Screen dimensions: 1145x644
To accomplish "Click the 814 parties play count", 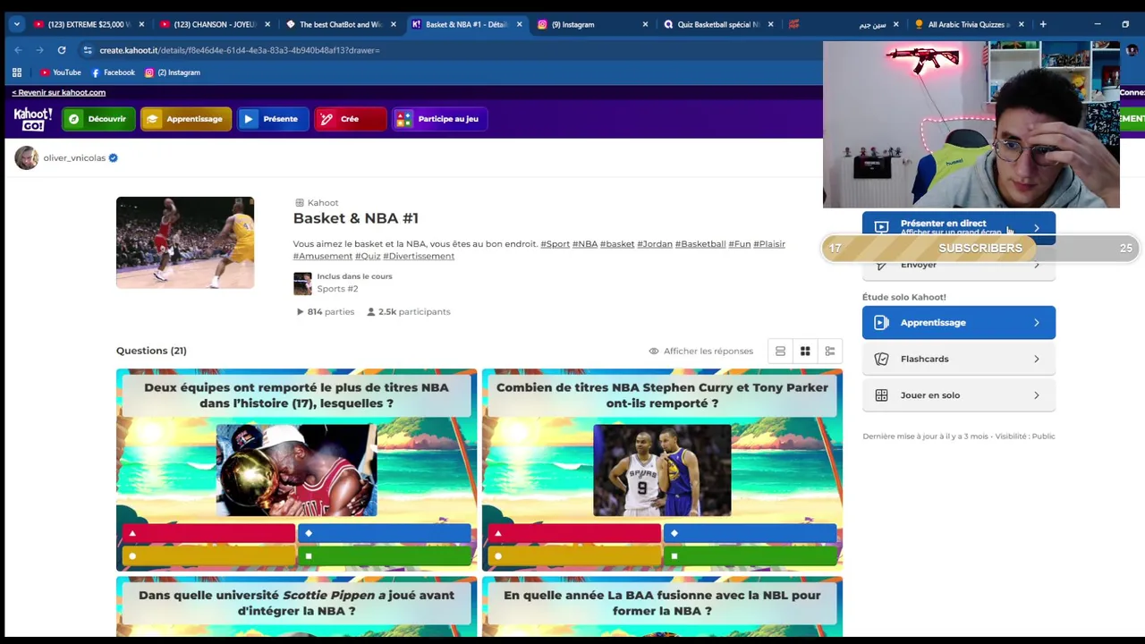I will [326, 312].
